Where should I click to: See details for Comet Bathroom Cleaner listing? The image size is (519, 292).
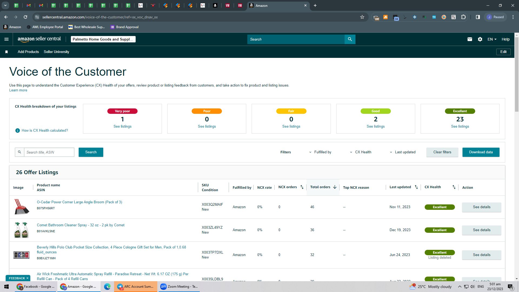pyautogui.click(x=481, y=230)
